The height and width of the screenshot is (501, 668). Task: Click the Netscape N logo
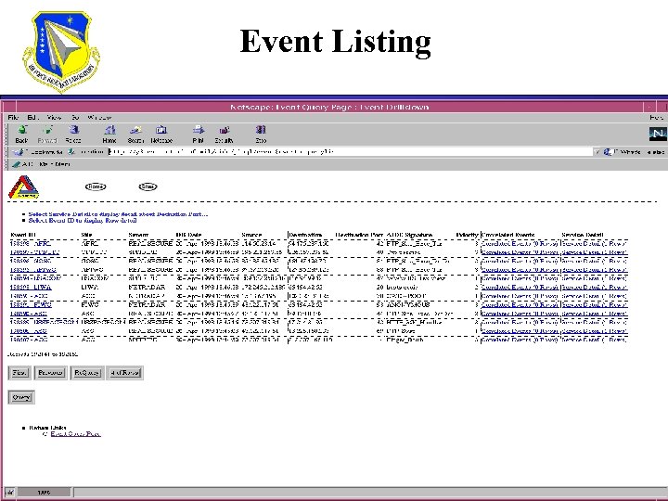point(658,134)
